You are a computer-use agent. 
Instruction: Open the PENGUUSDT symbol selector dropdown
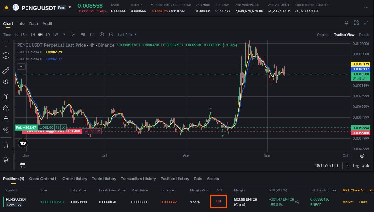pyautogui.click(x=70, y=7)
